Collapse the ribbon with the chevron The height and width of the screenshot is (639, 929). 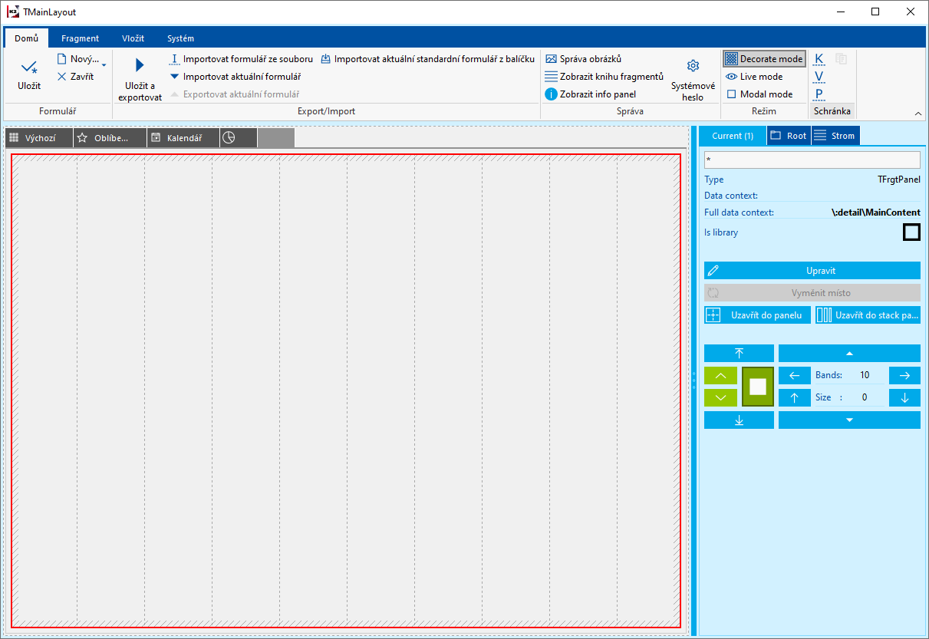pos(918,114)
